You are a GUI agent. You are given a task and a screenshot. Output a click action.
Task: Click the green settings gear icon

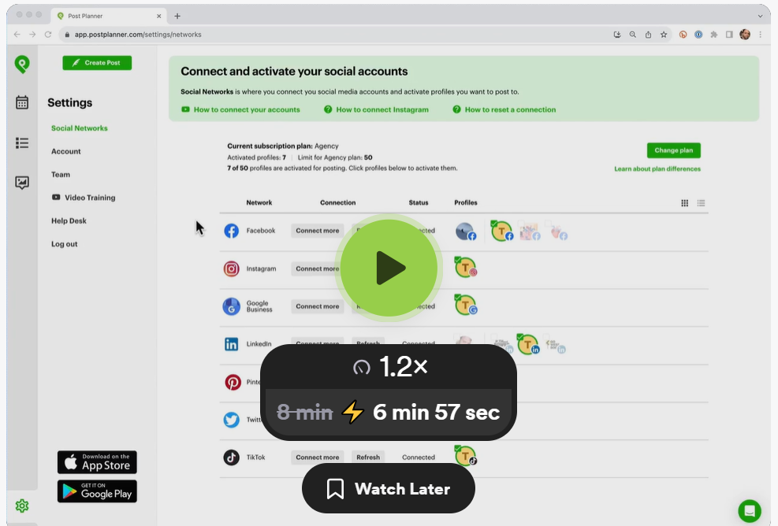22,506
